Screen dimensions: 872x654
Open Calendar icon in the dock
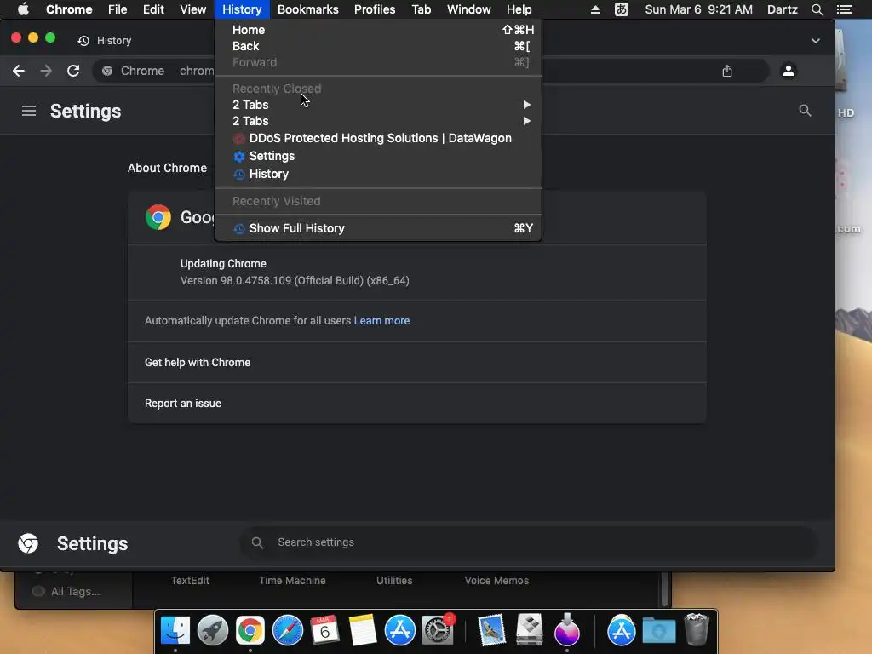(324, 631)
